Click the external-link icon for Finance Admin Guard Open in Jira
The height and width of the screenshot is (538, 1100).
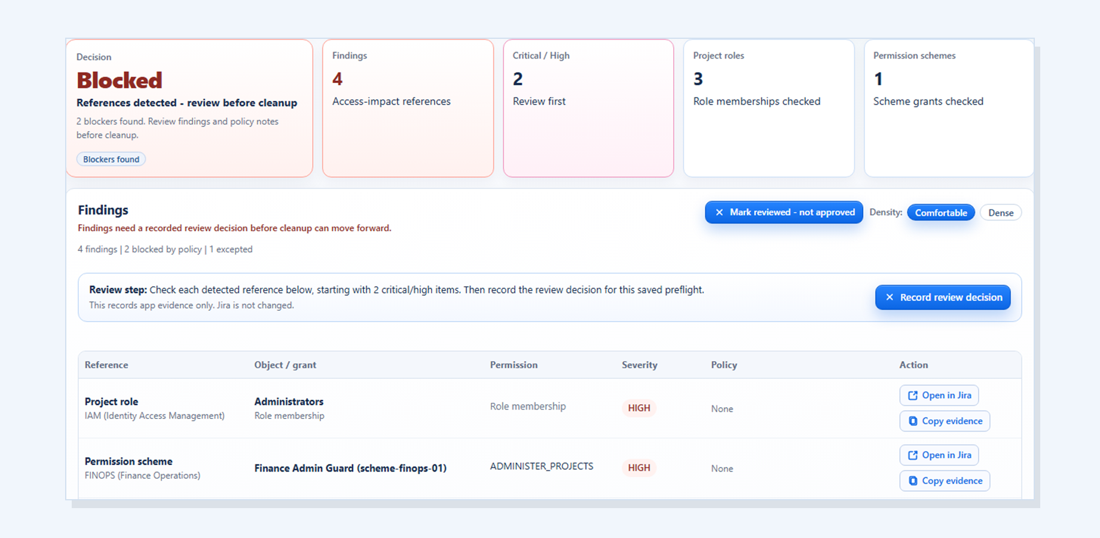point(913,455)
